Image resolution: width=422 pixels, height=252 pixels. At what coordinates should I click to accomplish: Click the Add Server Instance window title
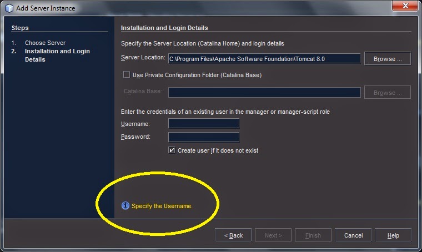coord(46,8)
